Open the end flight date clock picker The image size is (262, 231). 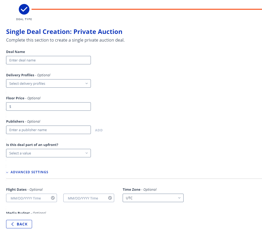coord(110,198)
